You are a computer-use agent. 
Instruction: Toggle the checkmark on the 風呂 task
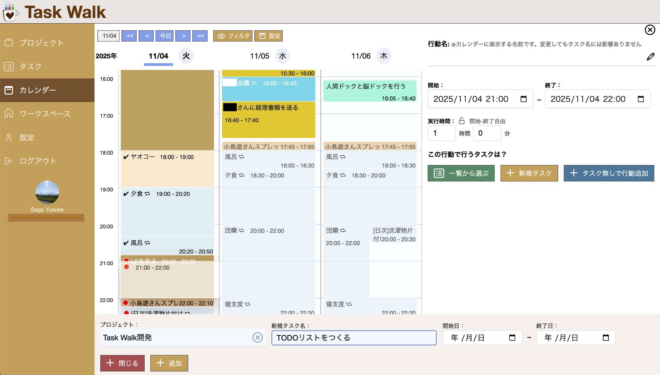(126, 243)
